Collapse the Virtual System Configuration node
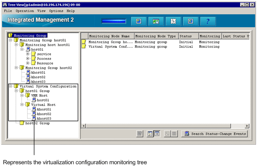Viewport: 257px width, 167px height. [10, 86]
